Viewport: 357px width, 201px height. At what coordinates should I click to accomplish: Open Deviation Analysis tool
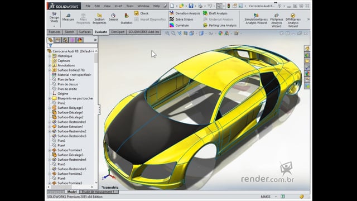(185, 13)
